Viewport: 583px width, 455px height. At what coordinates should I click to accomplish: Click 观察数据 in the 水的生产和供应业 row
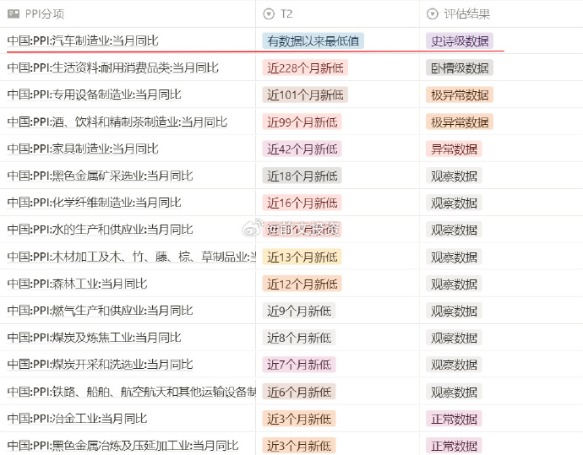pos(454,230)
